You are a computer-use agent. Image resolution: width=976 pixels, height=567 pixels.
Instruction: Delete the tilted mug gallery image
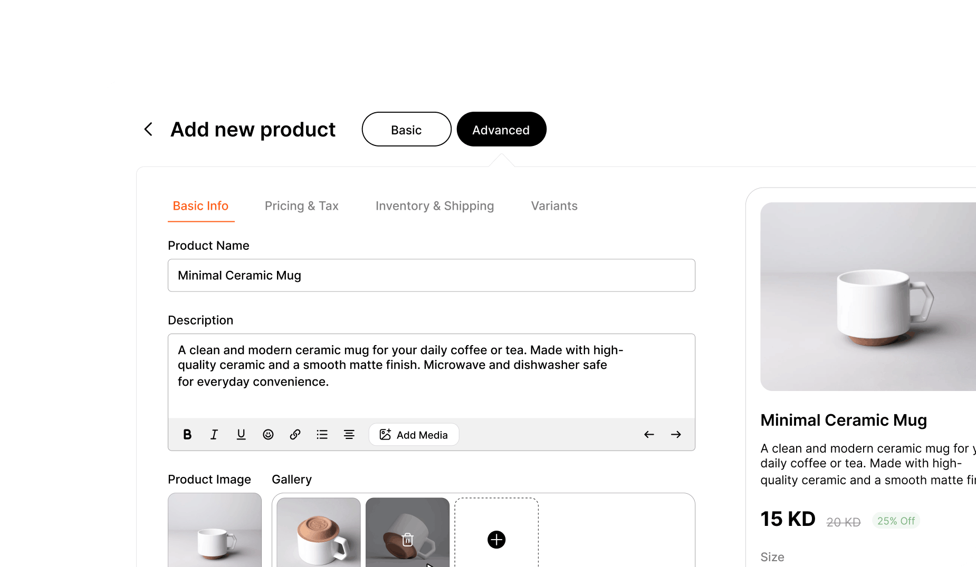407,540
